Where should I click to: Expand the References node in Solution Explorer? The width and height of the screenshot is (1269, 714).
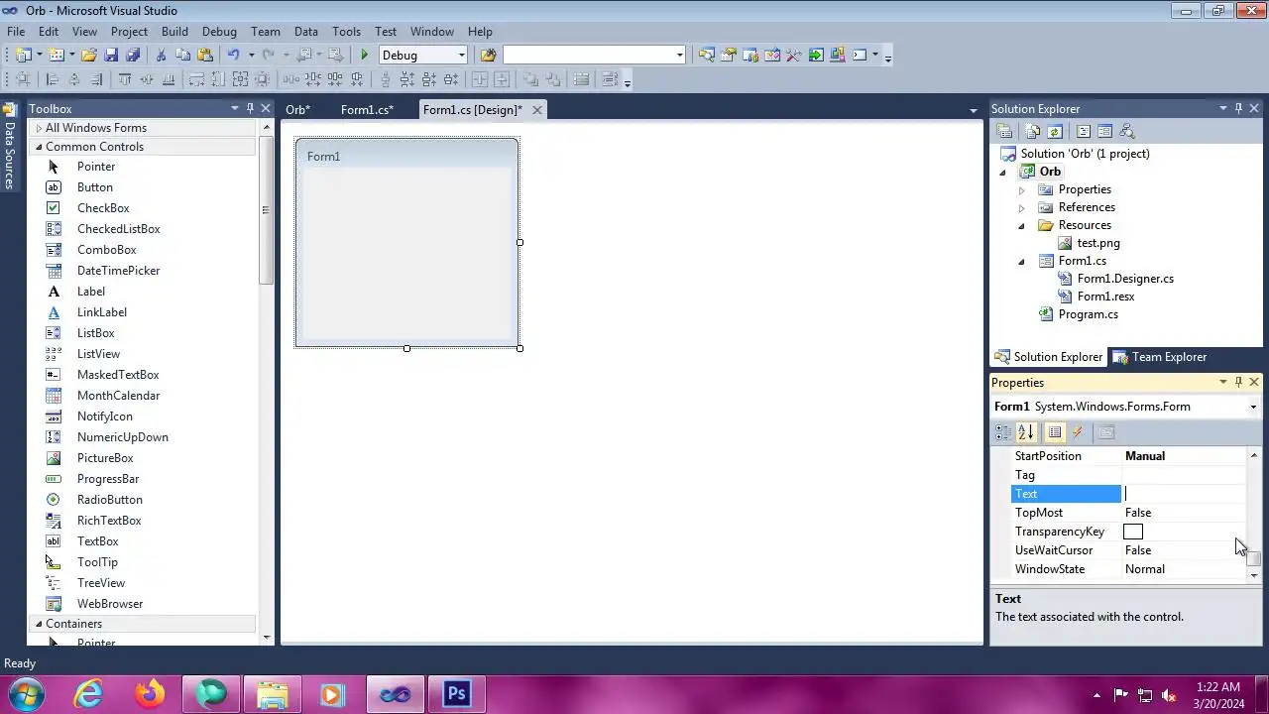click(x=1021, y=207)
